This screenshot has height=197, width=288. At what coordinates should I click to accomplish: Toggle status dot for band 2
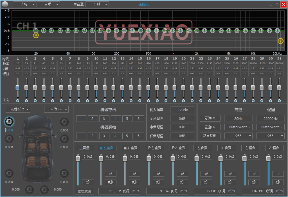point(26,101)
